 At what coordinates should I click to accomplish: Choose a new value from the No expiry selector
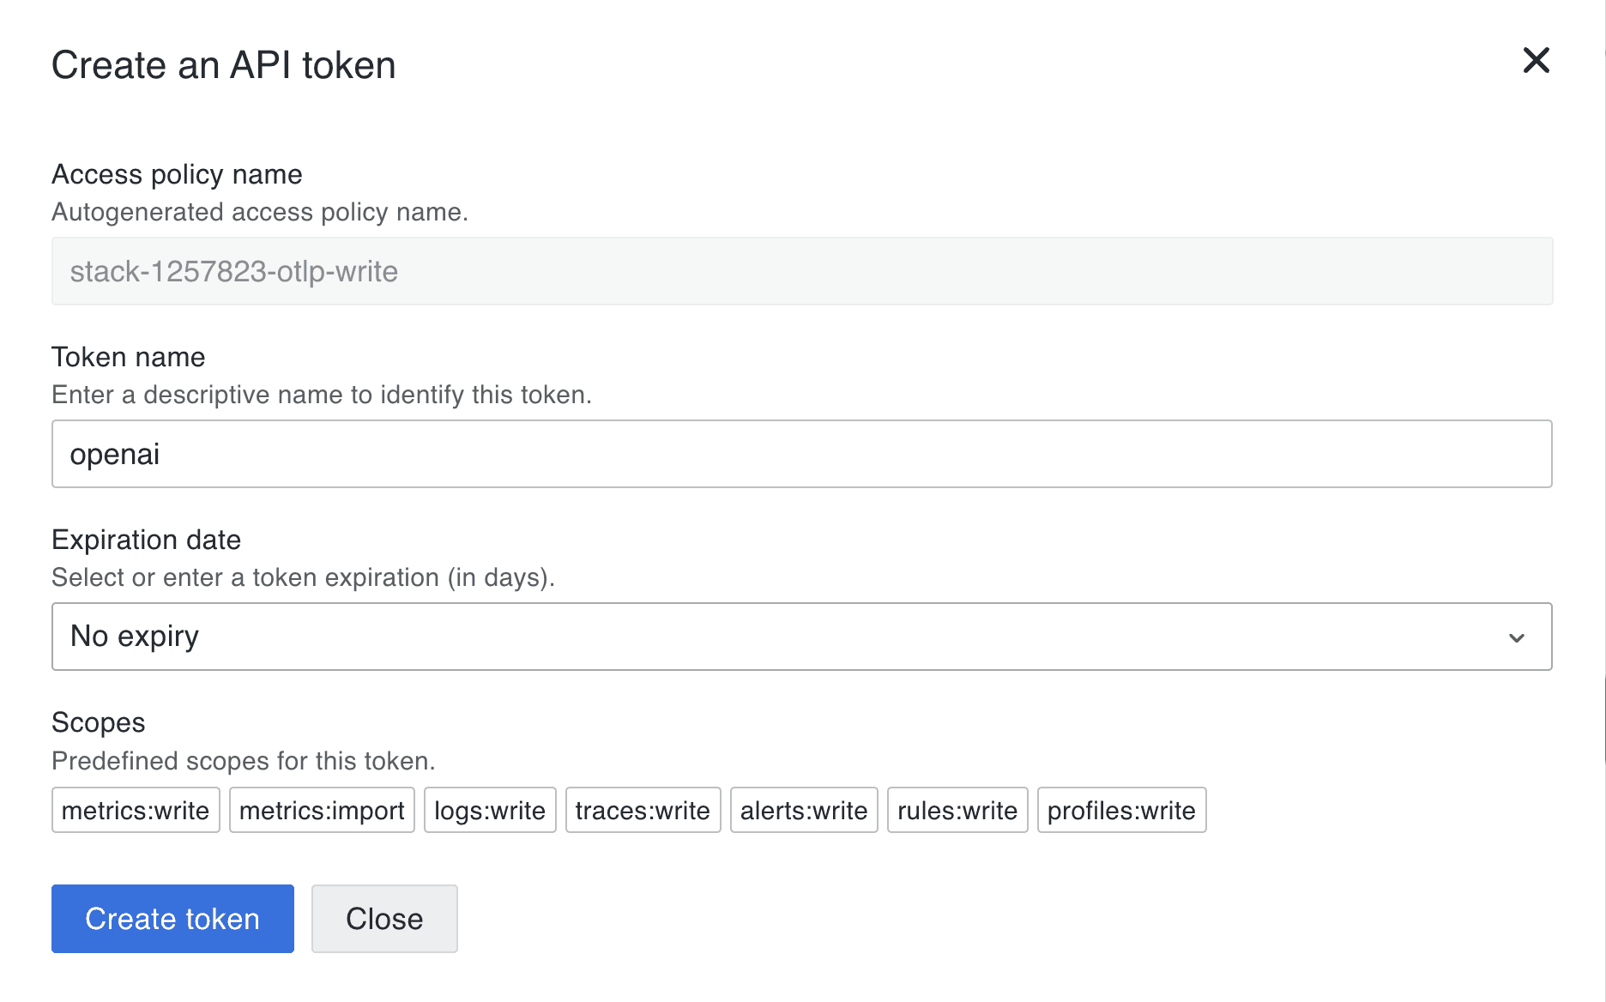pos(802,637)
